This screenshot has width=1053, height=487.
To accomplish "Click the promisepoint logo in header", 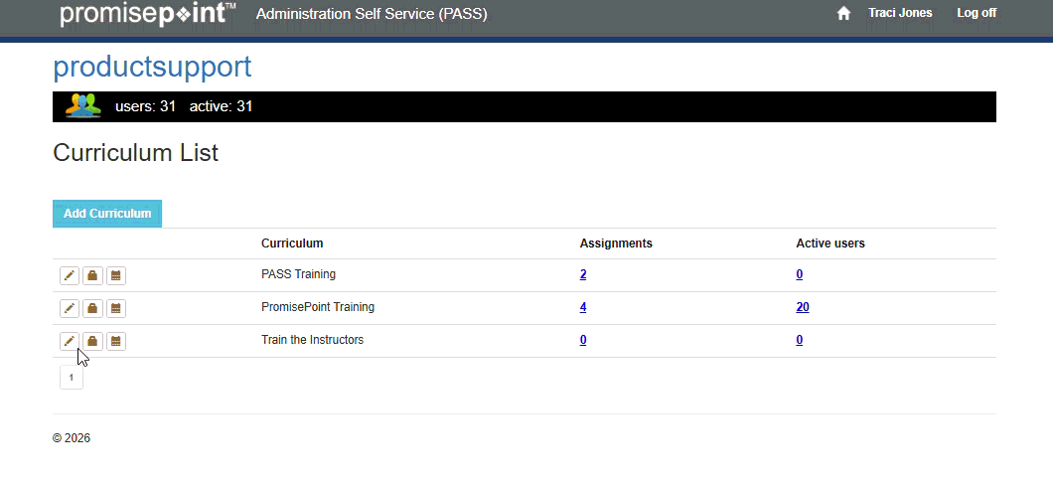I will [x=147, y=14].
